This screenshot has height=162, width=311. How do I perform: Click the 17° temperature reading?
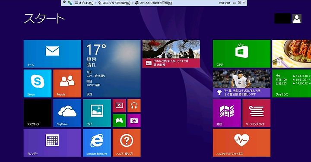(x=96, y=50)
